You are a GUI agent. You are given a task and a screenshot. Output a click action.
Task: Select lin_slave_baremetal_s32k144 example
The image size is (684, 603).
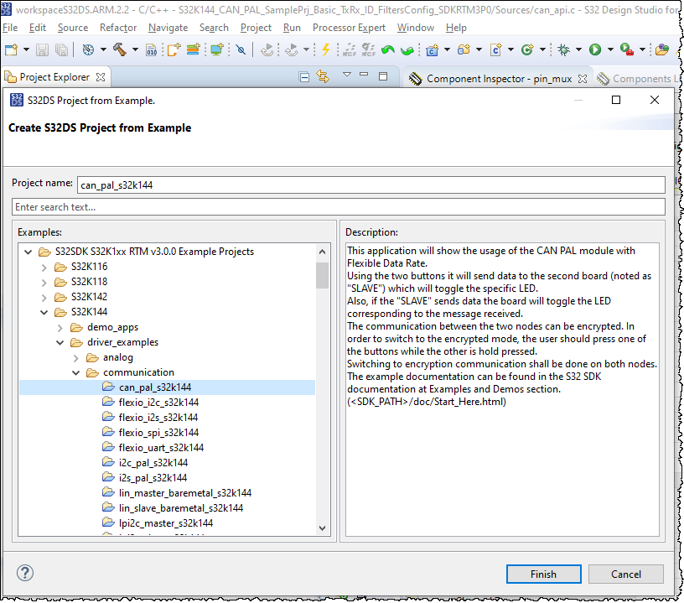click(180, 508)
